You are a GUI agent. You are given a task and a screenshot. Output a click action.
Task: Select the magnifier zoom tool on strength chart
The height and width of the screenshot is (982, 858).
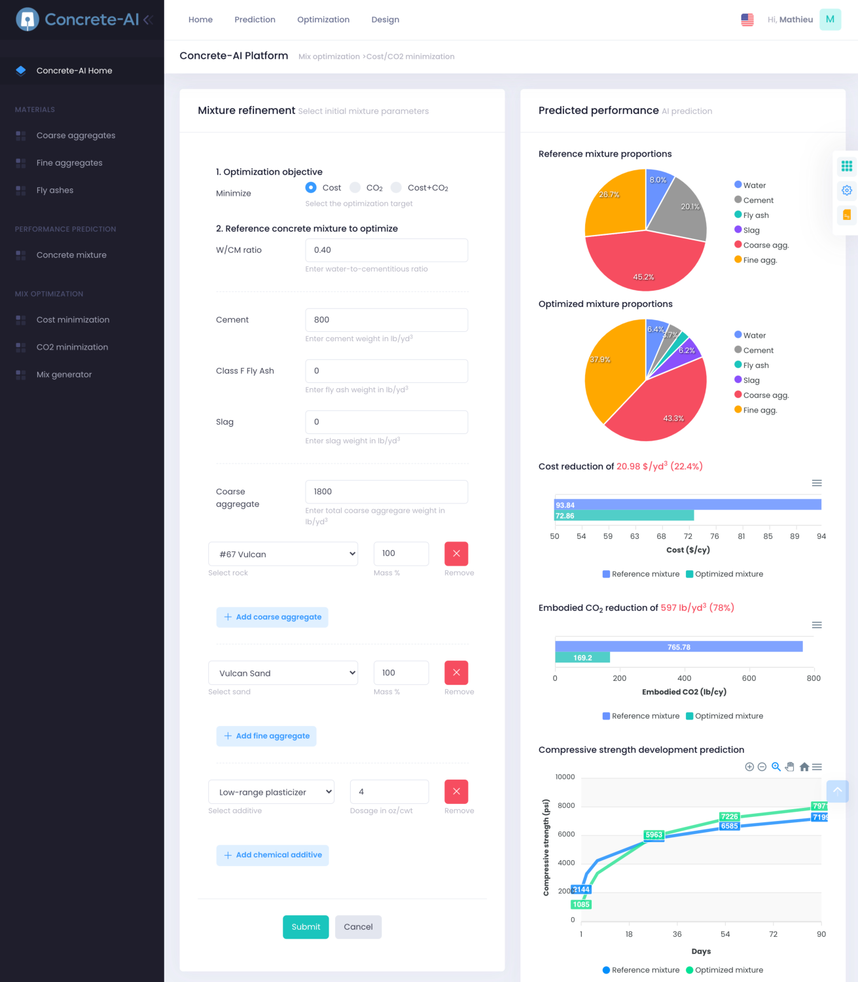(x=776, y=767)
